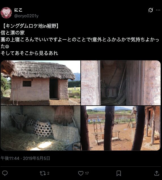This screenshot has width=162, height=180.
Task: Click the Grok slashed-circle icon
Action: (151, 10)
